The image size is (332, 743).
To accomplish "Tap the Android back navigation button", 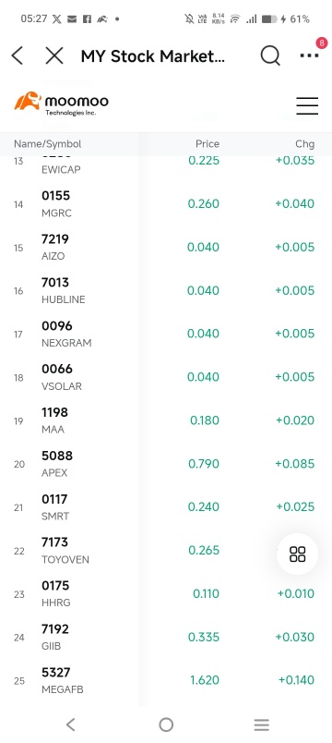I will click(x=70, y=724).
